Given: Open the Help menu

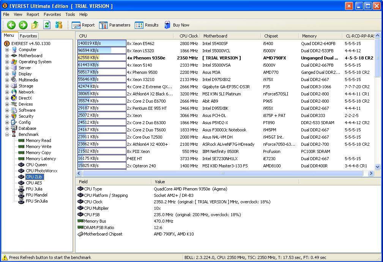Looking at the screenshot, I should [83, 14].
